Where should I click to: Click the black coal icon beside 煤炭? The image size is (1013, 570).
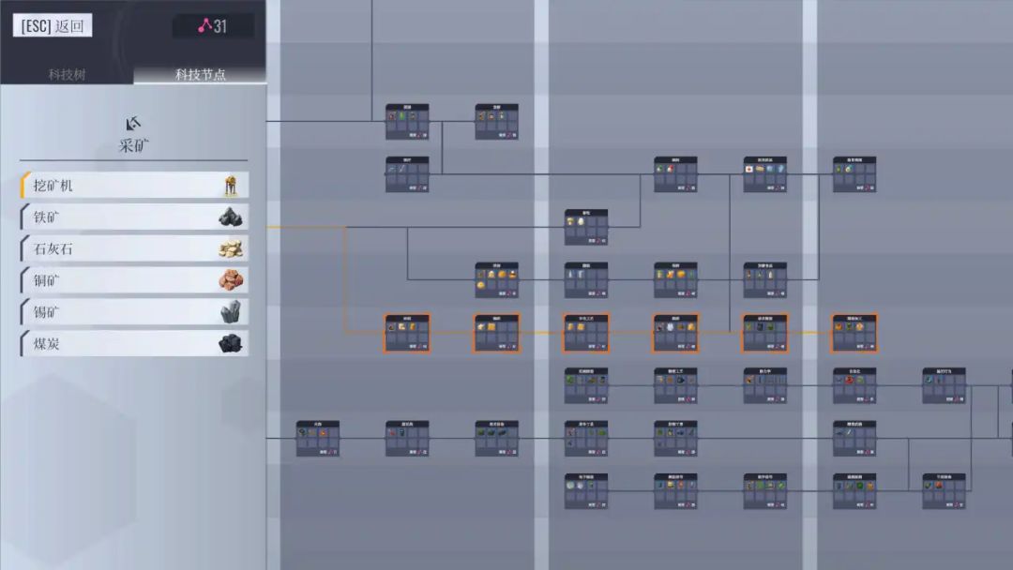(x=231, y=344)
